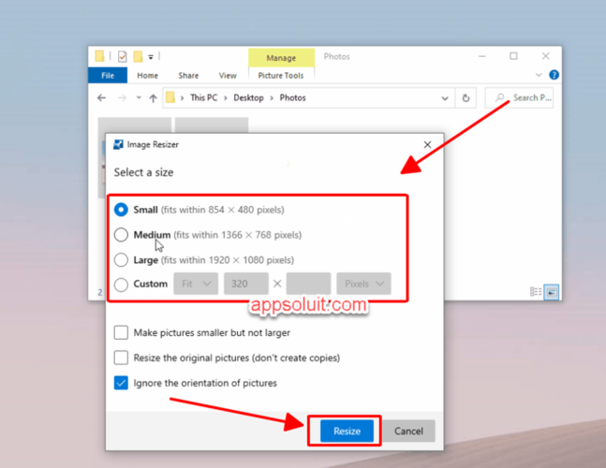
Task: Click the blue Resize button
Action: (x=347, y=431)
